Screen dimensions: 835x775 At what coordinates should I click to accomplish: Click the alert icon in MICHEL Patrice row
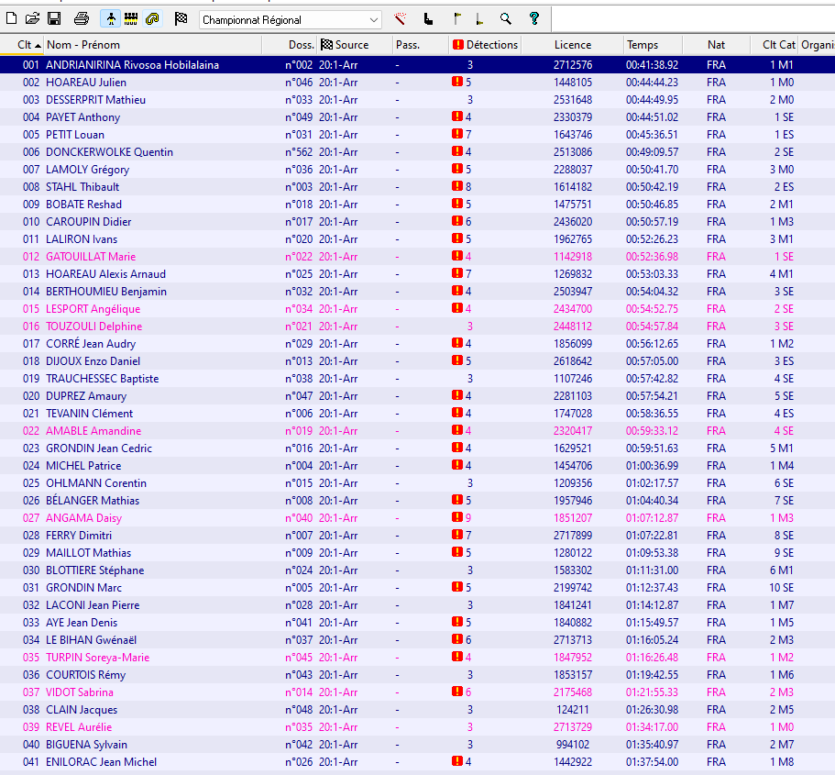click(456, 465)
